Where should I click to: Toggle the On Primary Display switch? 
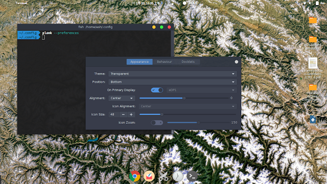click(x=157, y=90)
